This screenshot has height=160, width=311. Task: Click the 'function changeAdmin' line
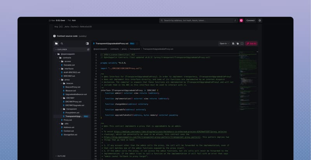point(127,104)
